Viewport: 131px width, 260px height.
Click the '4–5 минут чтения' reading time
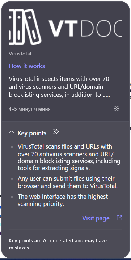[x=30, y=109]
